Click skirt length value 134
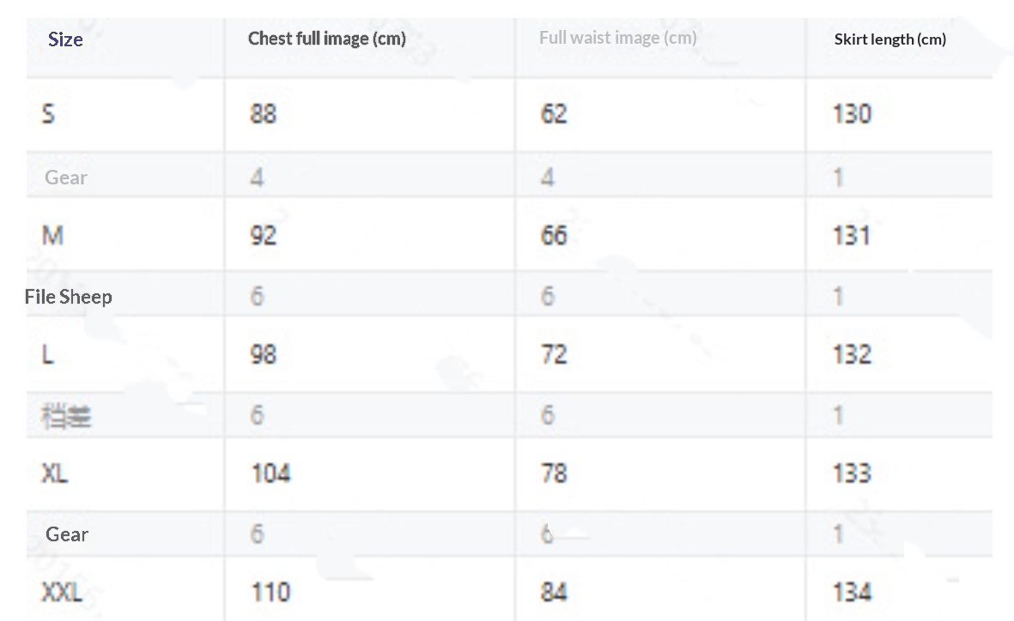 pos(852,592)
